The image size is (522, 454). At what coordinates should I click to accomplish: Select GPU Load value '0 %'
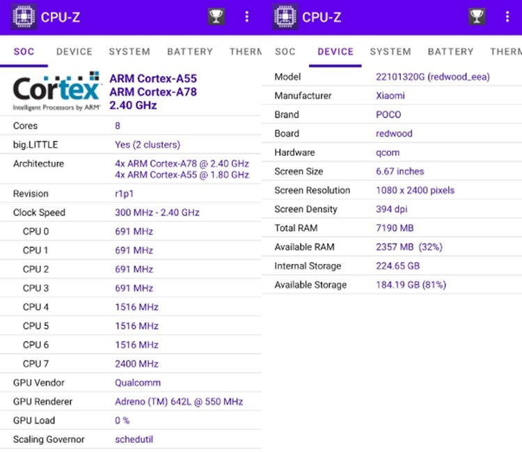point(122,421)
